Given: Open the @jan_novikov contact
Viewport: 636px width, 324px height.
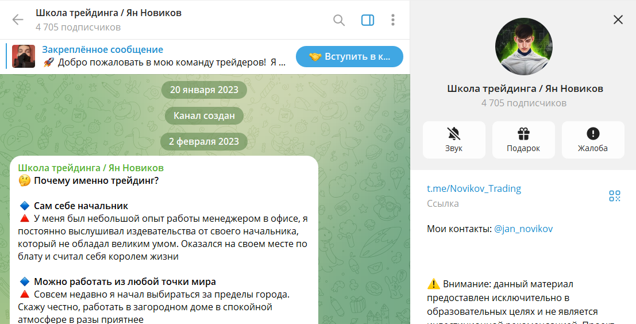Looking at the screenshot, I should click(523, 229).
